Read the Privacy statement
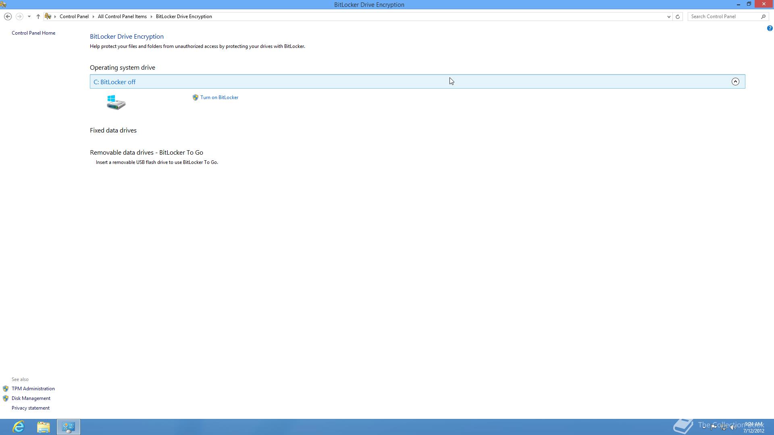The height and width of the screenshot is (435, 774). coord(31,408)
